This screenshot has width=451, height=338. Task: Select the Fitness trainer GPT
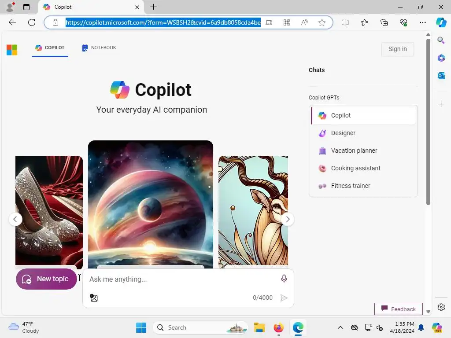[363, 186]
